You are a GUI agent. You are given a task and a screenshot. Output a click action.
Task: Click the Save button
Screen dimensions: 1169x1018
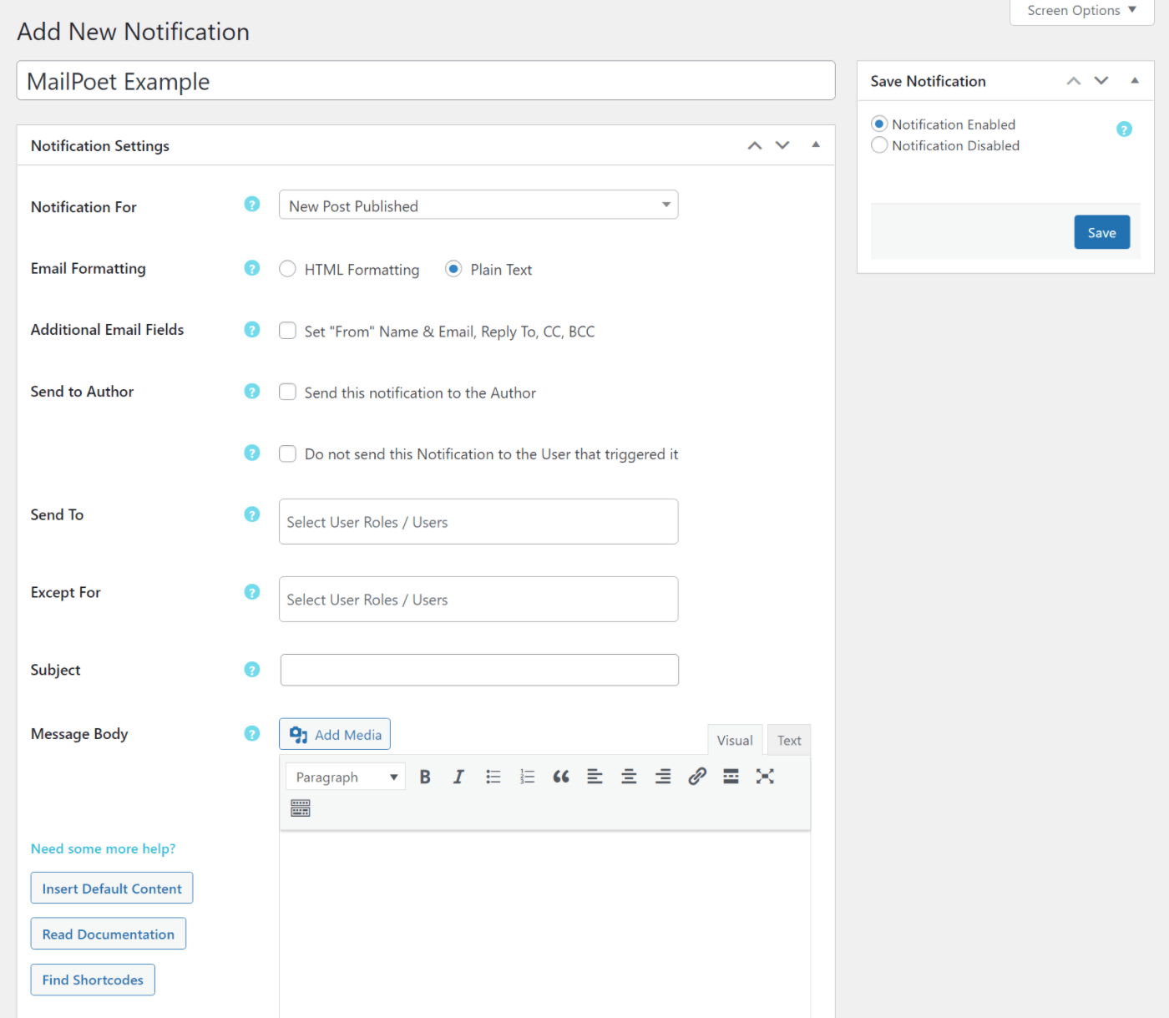point(1101,233)
